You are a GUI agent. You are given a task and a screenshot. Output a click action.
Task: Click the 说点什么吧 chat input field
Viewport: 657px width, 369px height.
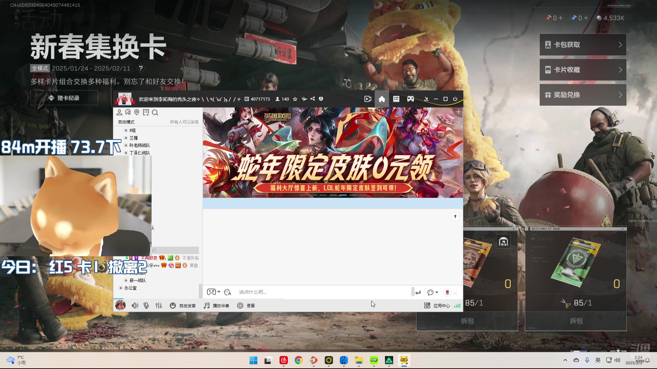coord(323,292)
